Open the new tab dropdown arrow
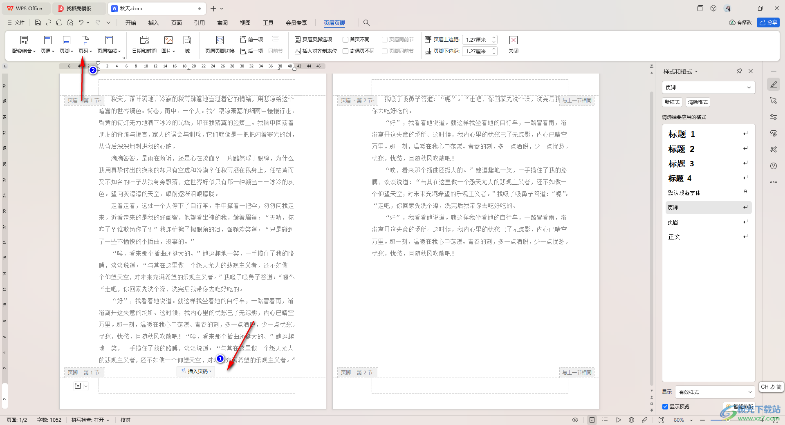This screenshot has height=425, width=785. (222, 9)
